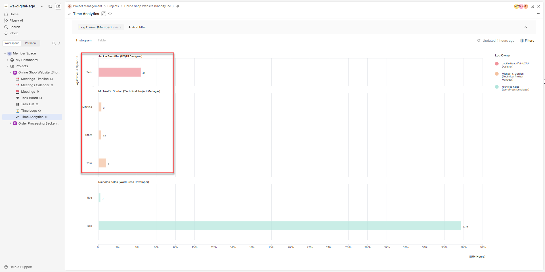545x272 pixels.
Task: Copy link icon next to Time Analytics title
Action: (104, 14)
